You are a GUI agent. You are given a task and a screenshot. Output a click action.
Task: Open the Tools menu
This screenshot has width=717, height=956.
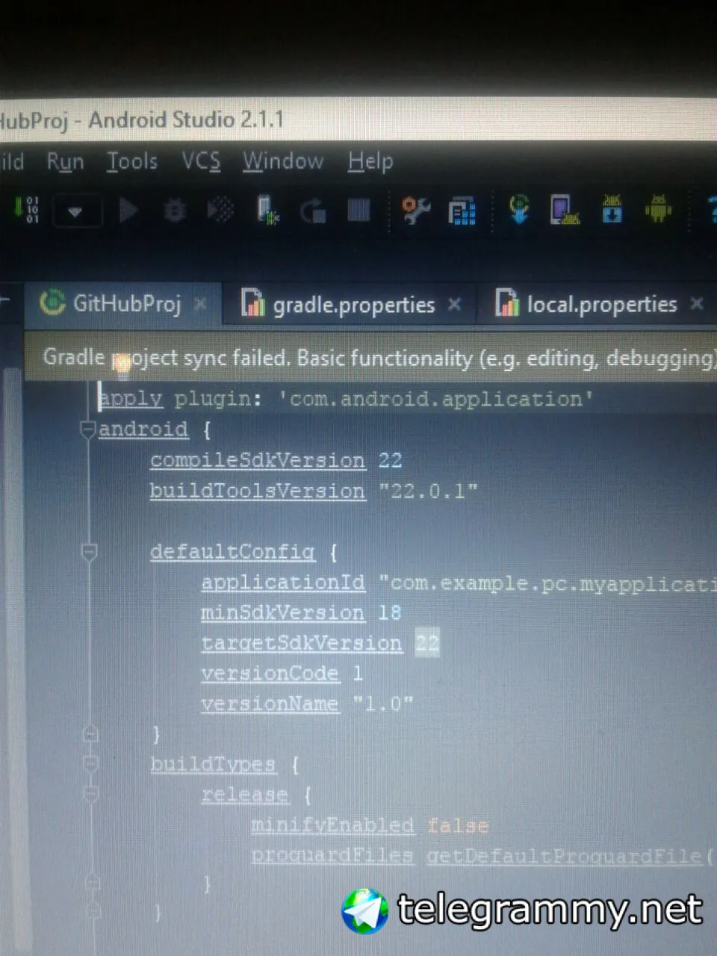tap(132, 161)
